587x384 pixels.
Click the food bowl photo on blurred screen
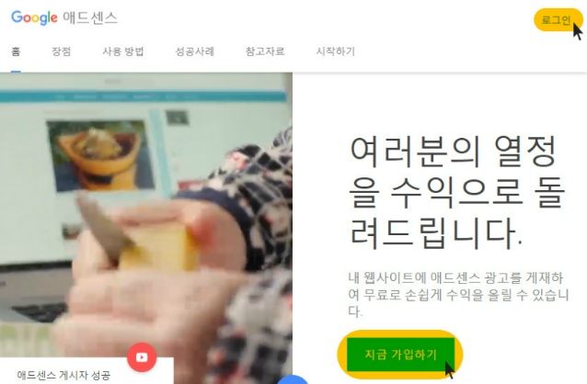100,155
